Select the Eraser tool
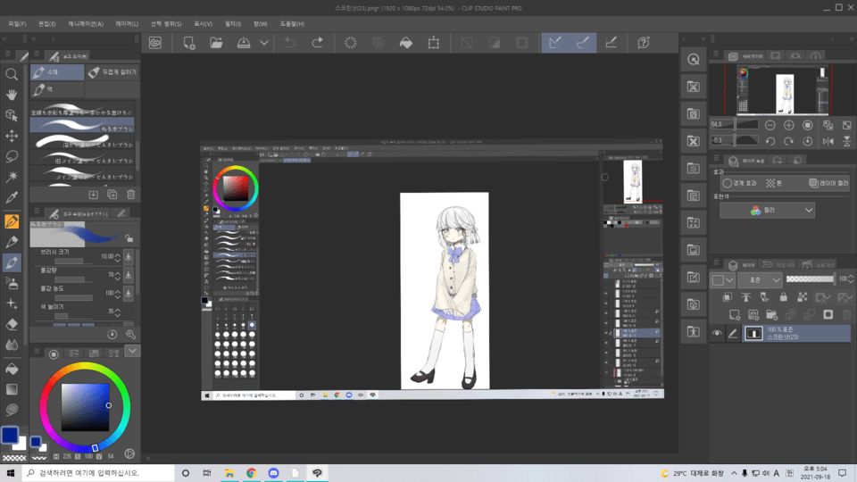Image resolution: width=857 pixels, height=482 pixels. (12, 324)
